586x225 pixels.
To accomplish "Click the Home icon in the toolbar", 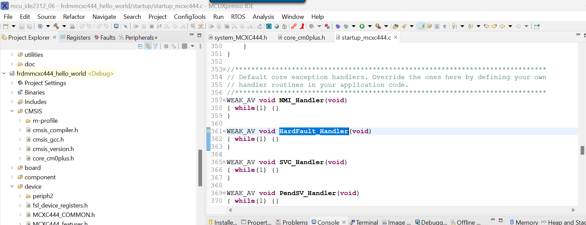I will (x=284, y=26).
